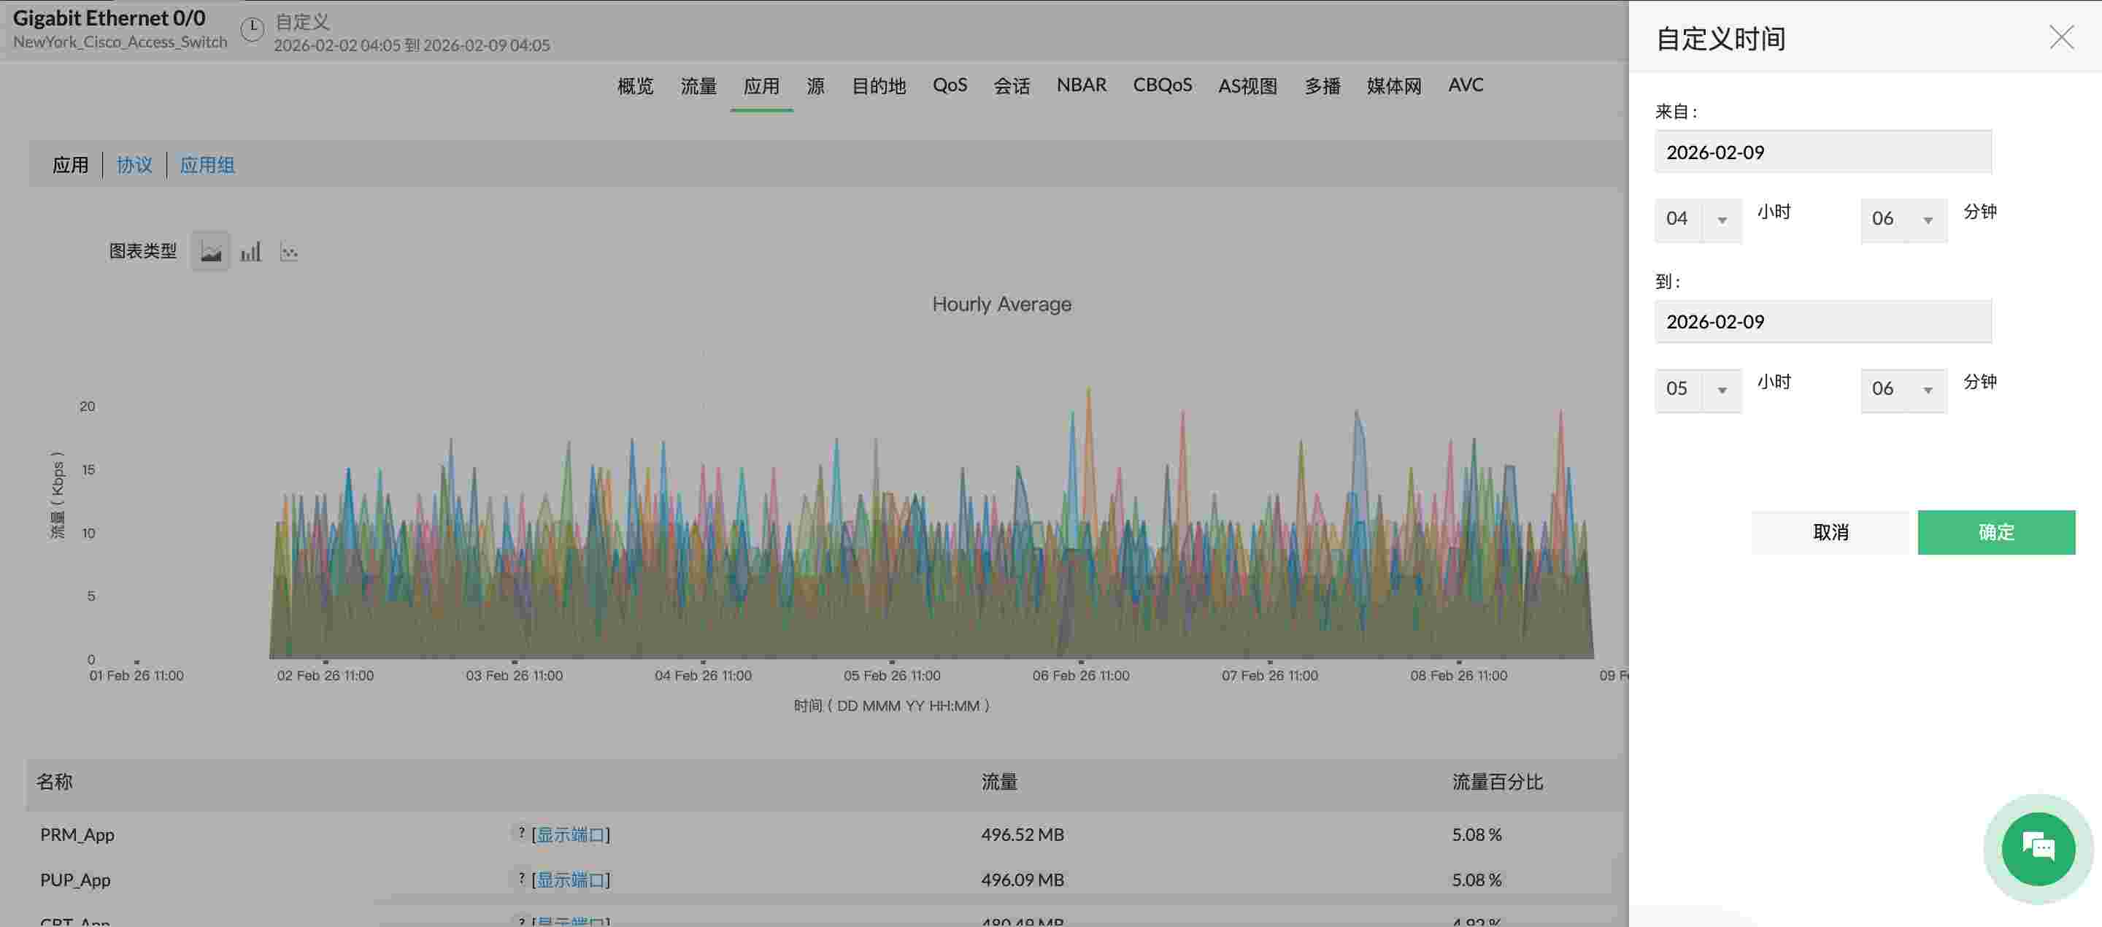Open 显示端口 link for PRM_App
Screen dimensions: 2102x927
point(572,833)
